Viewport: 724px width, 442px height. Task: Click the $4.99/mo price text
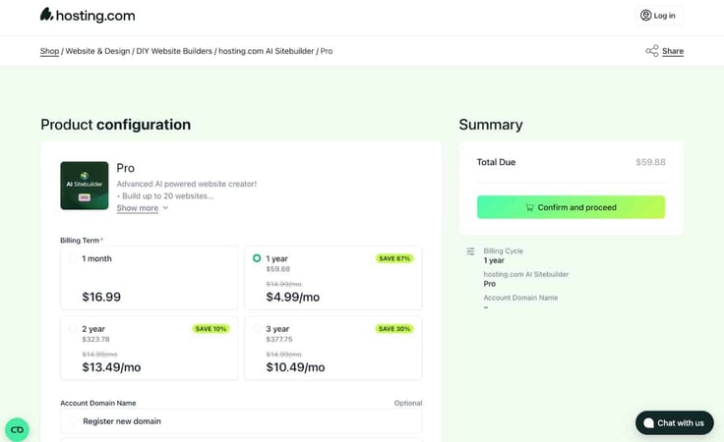point(293,297)
